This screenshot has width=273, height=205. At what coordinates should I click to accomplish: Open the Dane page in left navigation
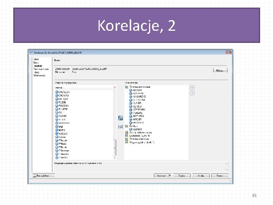point(36,59)
